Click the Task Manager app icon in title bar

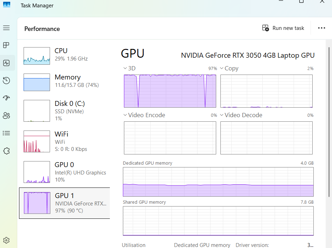click(x=7, y=5)
